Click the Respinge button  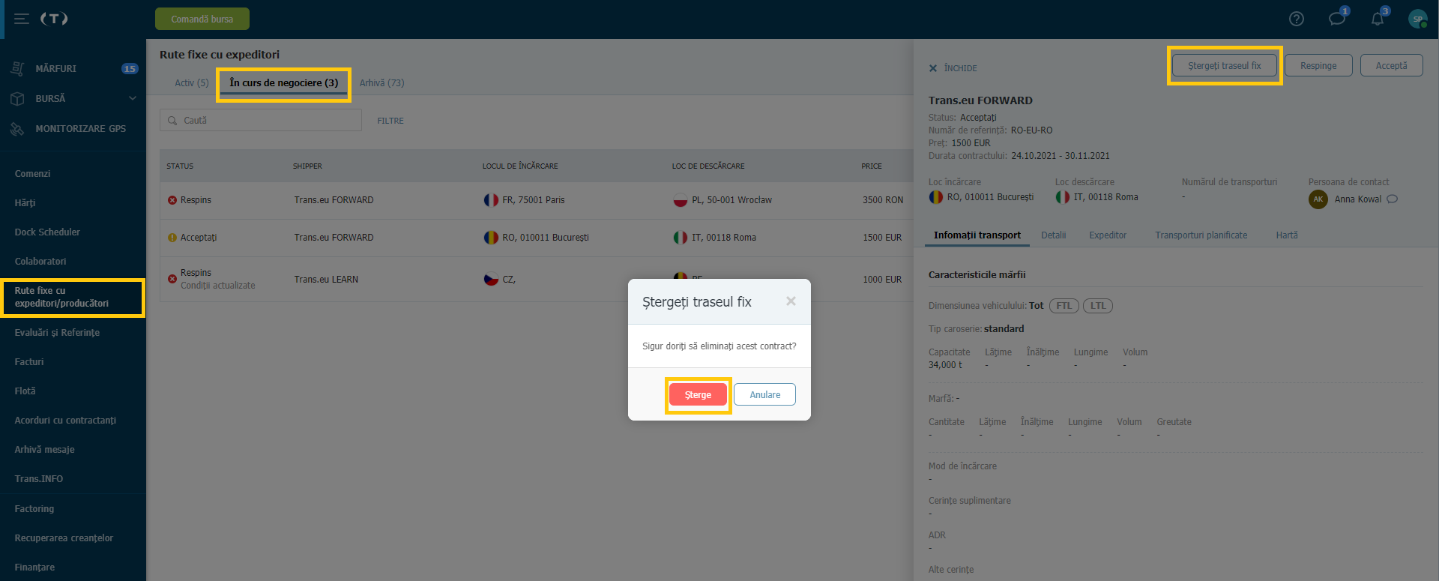coord(1318,65)
